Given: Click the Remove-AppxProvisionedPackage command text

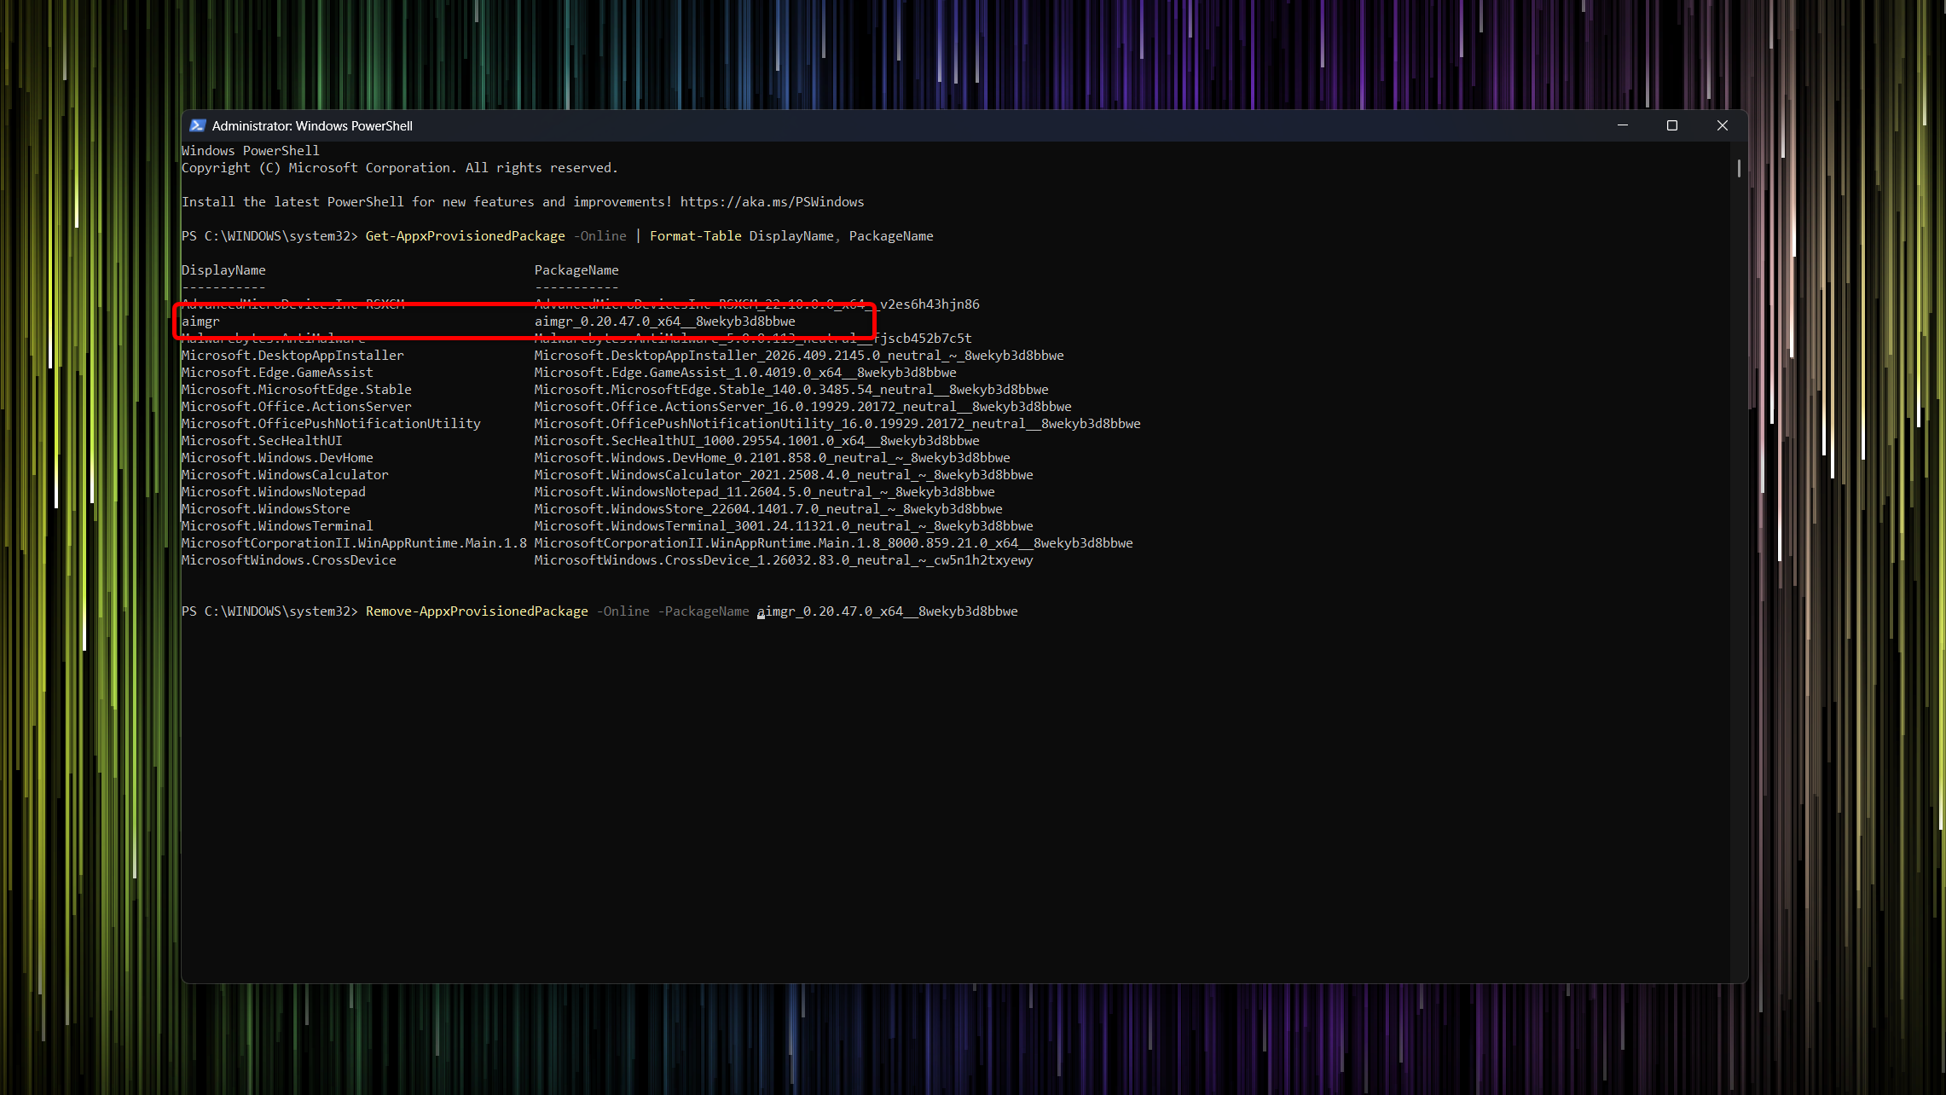Looking at the screenshot, I should pyautogui.click(x=477, y=611).
